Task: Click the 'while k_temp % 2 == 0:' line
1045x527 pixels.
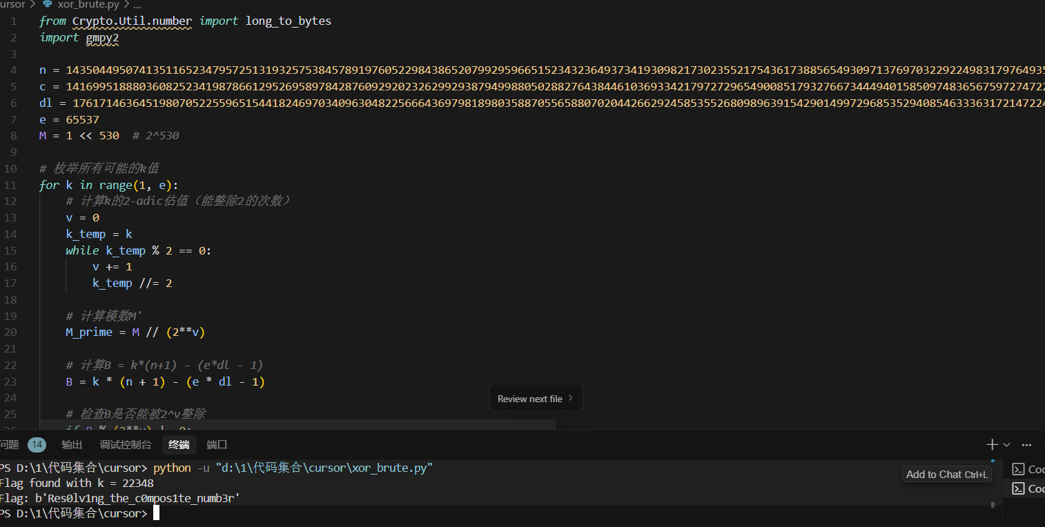Action: point(139,250)
